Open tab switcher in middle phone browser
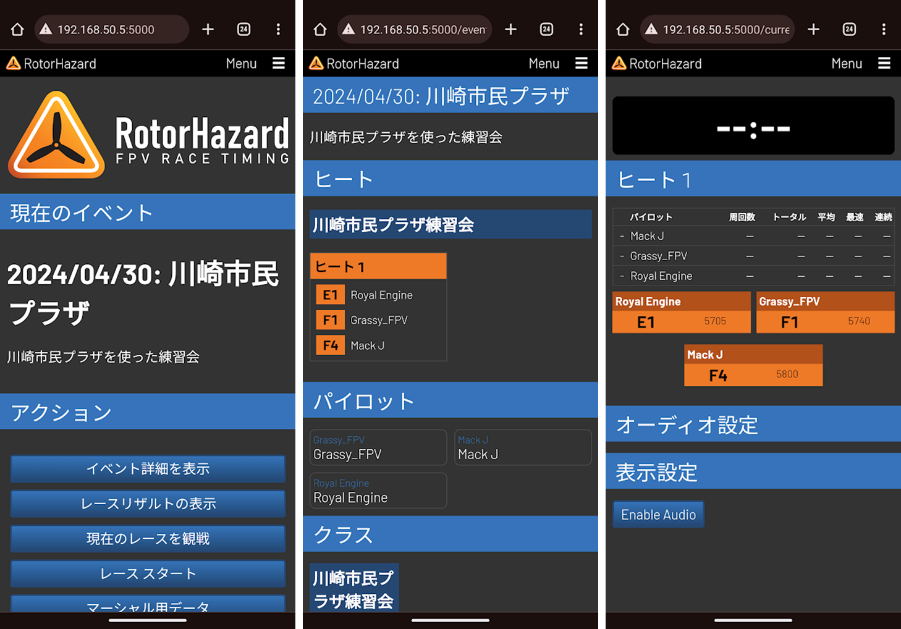 [x=547, y=29]
